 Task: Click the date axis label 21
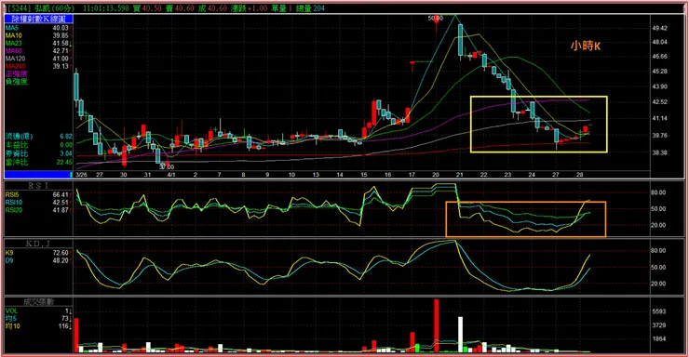[460, 175]
